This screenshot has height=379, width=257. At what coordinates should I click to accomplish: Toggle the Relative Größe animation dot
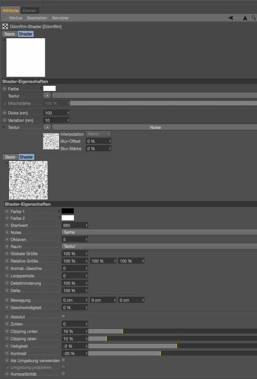(x=7, y=261)
